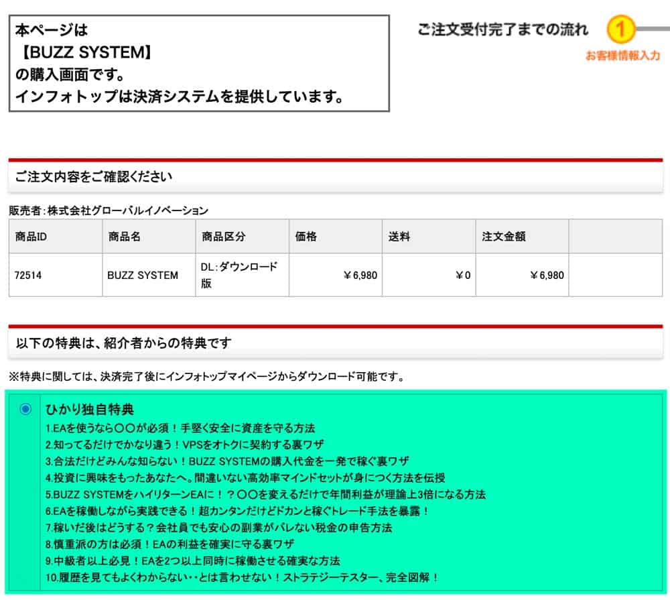Click the 商品ID column header

(x=56, y=237)
